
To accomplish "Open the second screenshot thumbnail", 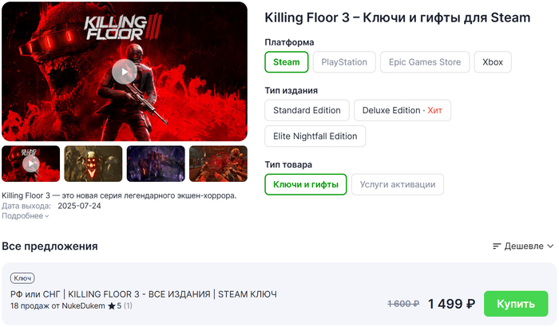I will coord(93,163).
